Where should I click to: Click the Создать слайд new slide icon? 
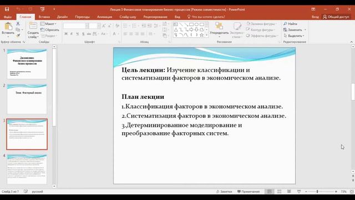pos(33,26)
